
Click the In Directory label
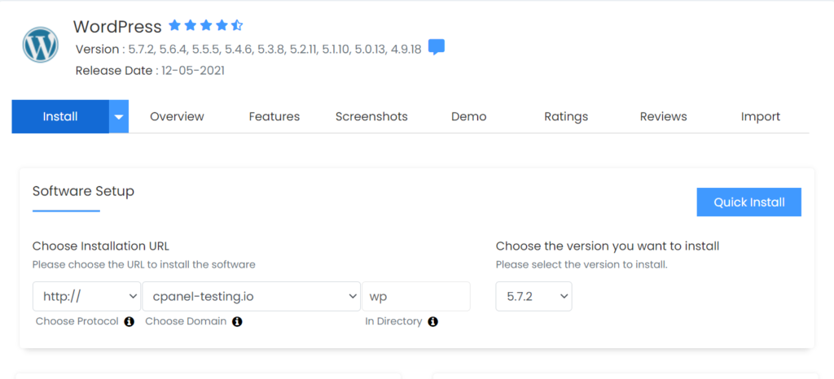tap(393, 321)
